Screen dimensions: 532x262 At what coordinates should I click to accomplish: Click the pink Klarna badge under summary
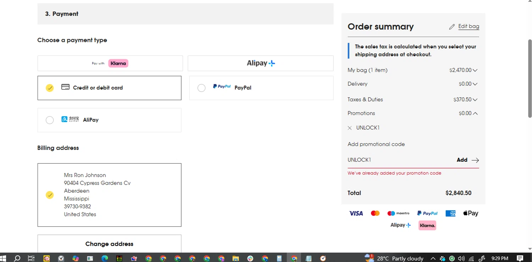(427, 225)
